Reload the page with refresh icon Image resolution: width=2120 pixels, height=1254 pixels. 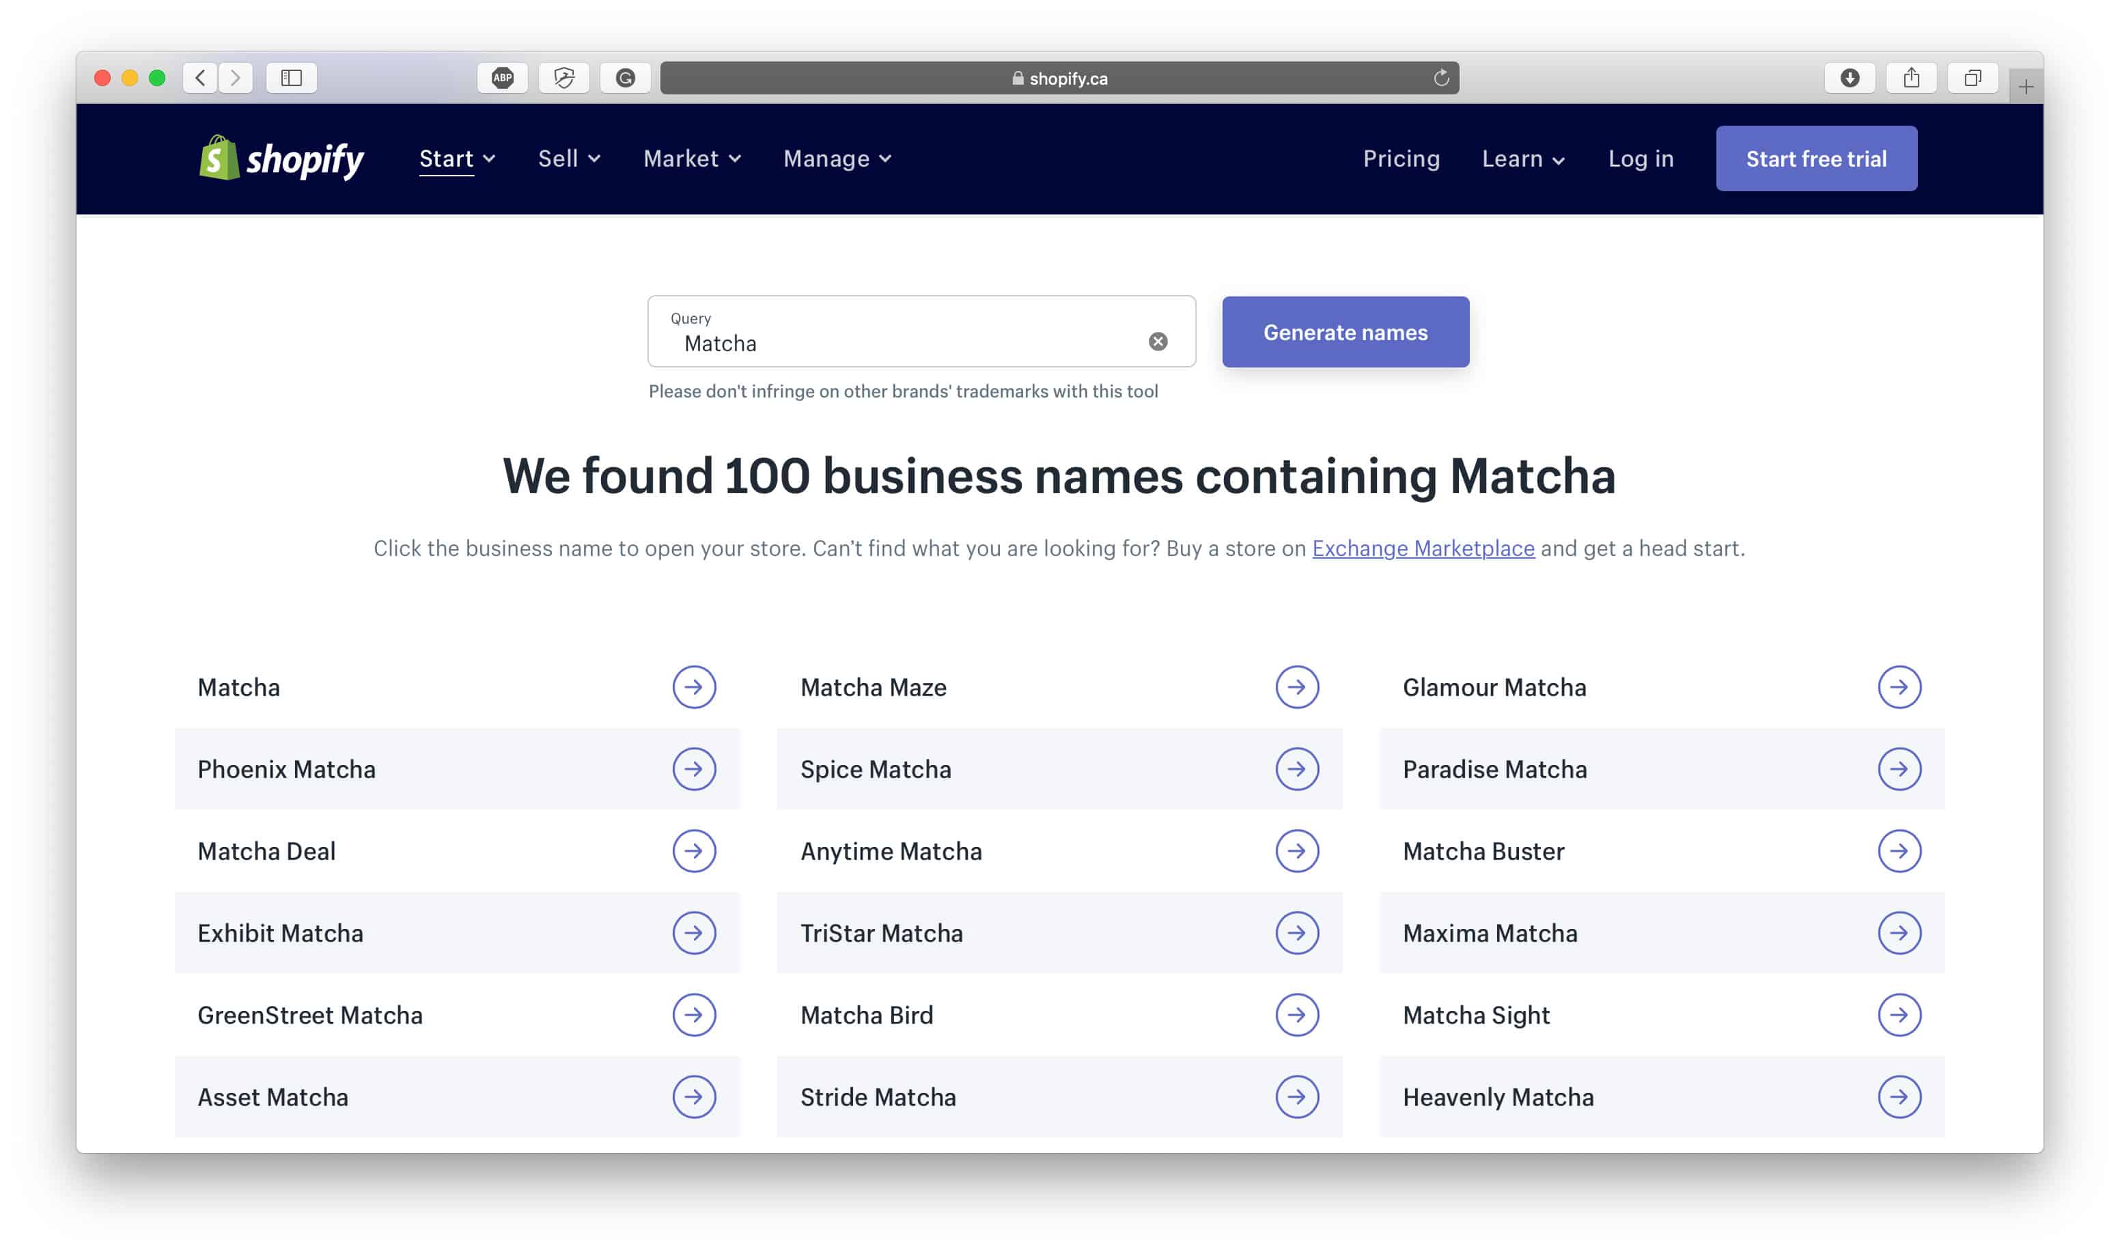pyautogui.click(x=1442, y=78)
